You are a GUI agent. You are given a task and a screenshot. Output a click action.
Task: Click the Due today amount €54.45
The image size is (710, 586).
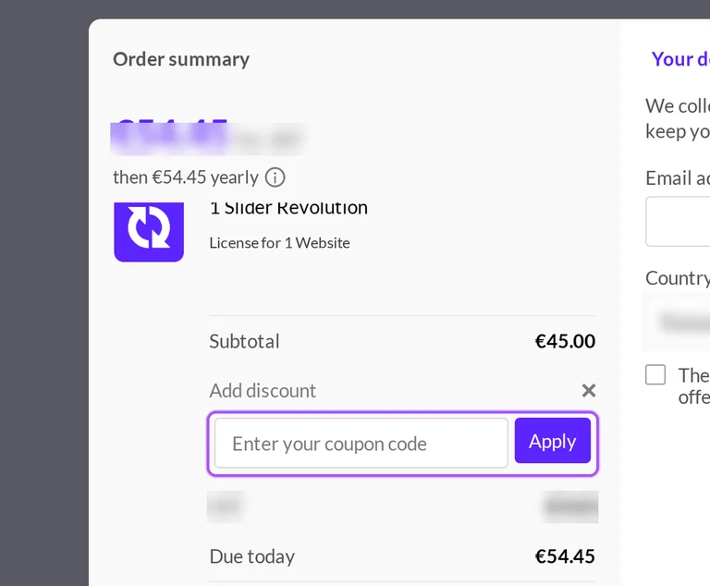coord(565,556)
